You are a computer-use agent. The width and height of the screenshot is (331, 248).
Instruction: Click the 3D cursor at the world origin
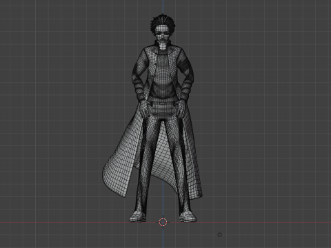(163, 222)
